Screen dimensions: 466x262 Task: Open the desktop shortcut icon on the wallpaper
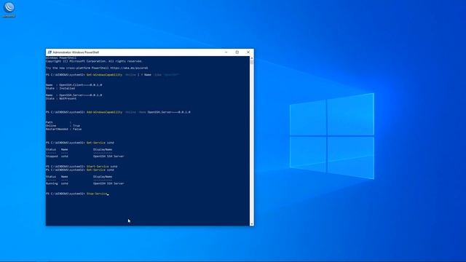point(9,9)
